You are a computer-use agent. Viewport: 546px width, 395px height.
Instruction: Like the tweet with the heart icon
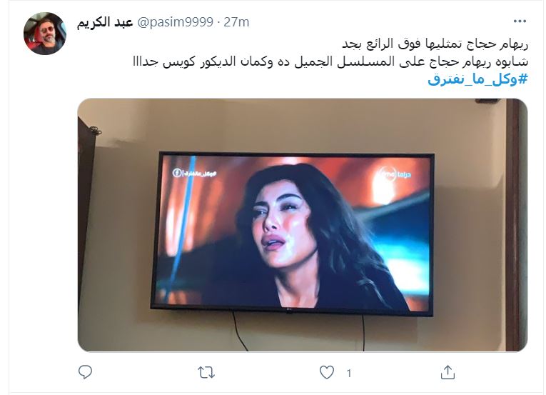(x=327, y=372)
